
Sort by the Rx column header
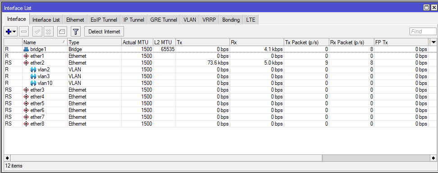pyautogui.click(x=257, y=42)
